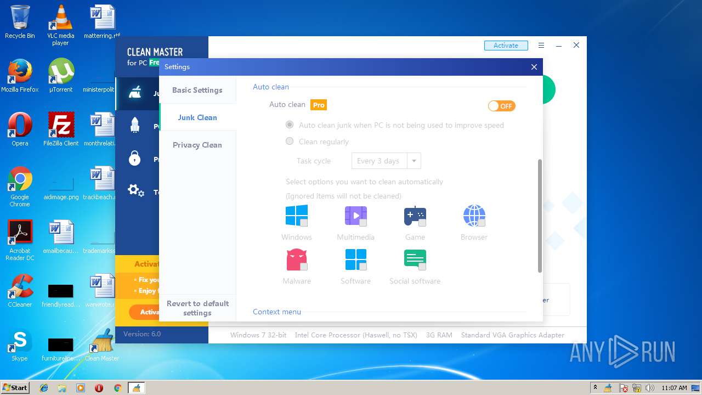The image size is (702, 395).
Task: Open PC Boost rocket icon in sidebar
Action: point(135,126)
